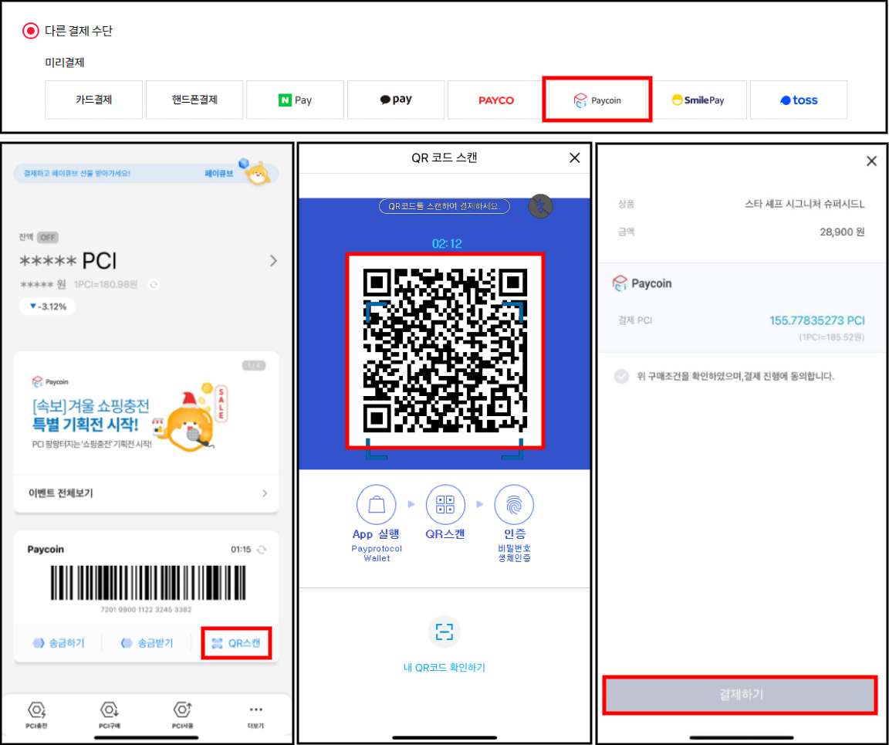Image resolution: width=889 pixels, height=745 pixels.
Task: Refresh the 1PCI exchange rate
Action: [x=153, y=284]
